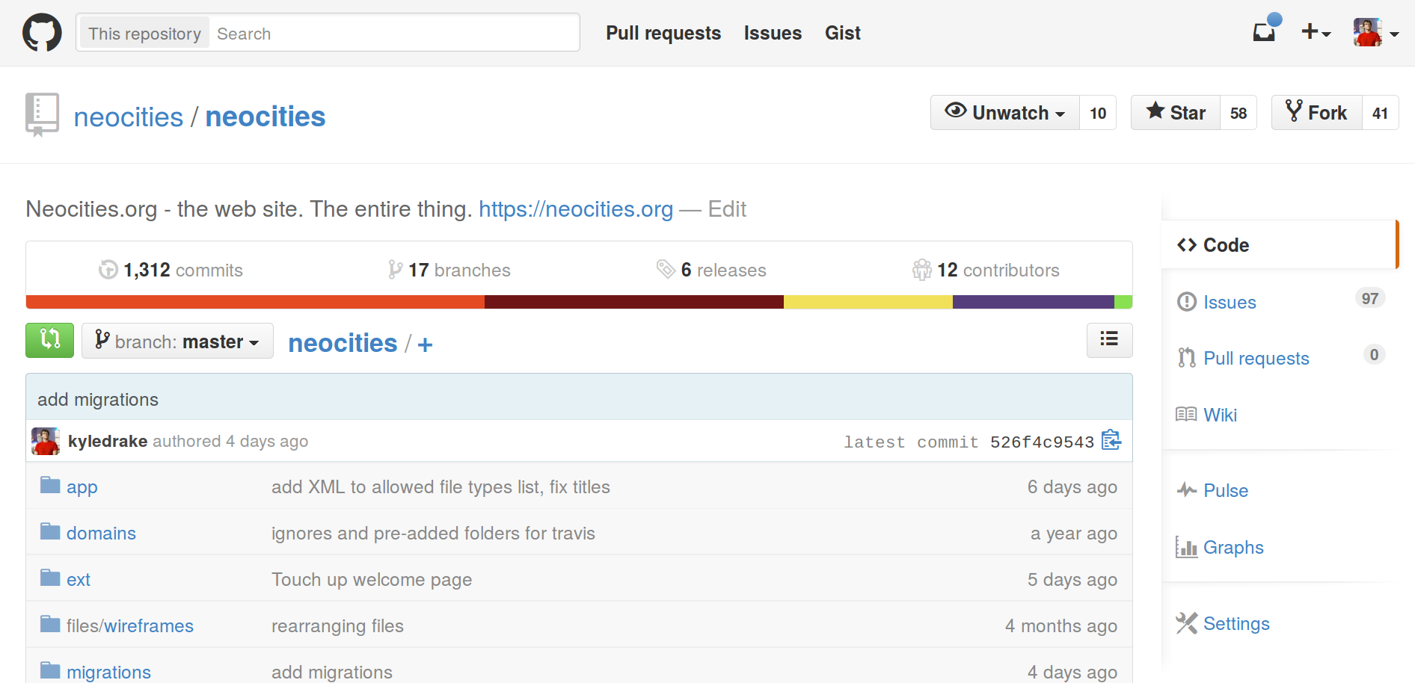Image resolution: width=1415 pixels, height=683 pixels.
Task: Click the dark red language bar segment
Action: [x=634, y=302]
